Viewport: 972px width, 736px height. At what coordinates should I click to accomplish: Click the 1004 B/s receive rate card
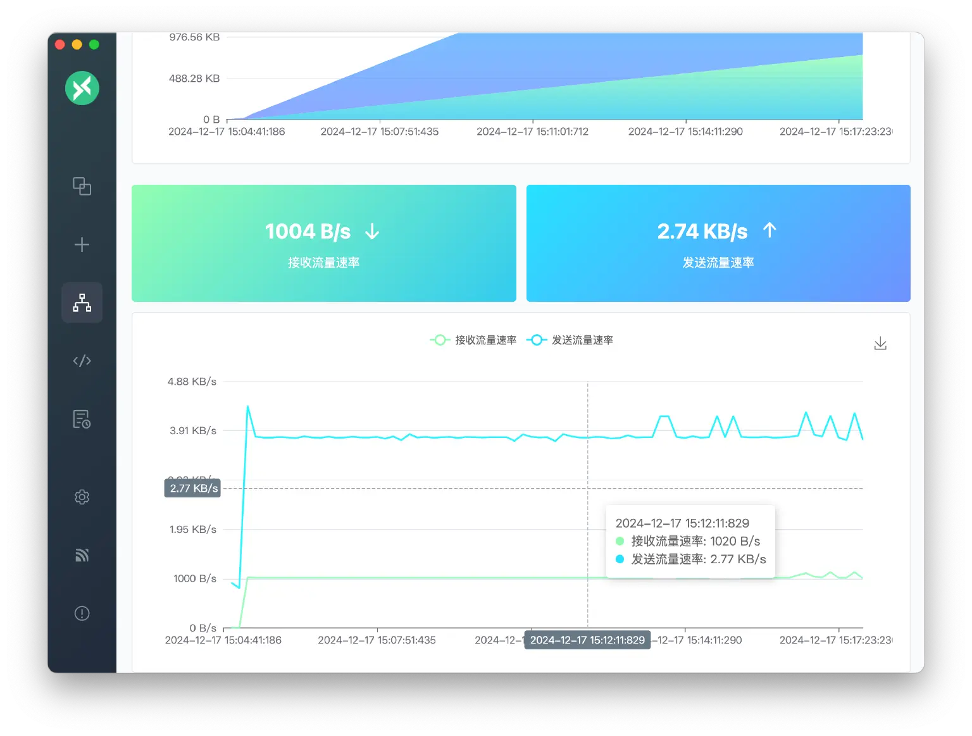tap(323, 243)
